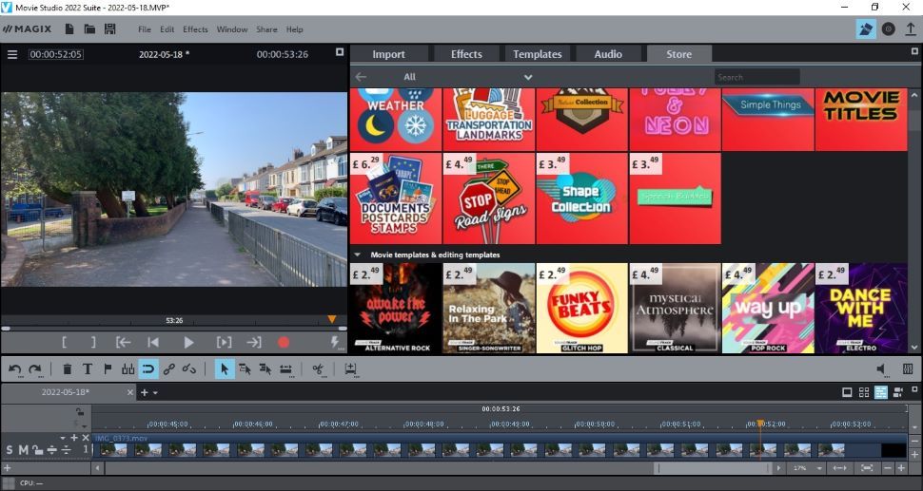
Task: Open a project using the folder icon
Action: [x=89, y=28]
